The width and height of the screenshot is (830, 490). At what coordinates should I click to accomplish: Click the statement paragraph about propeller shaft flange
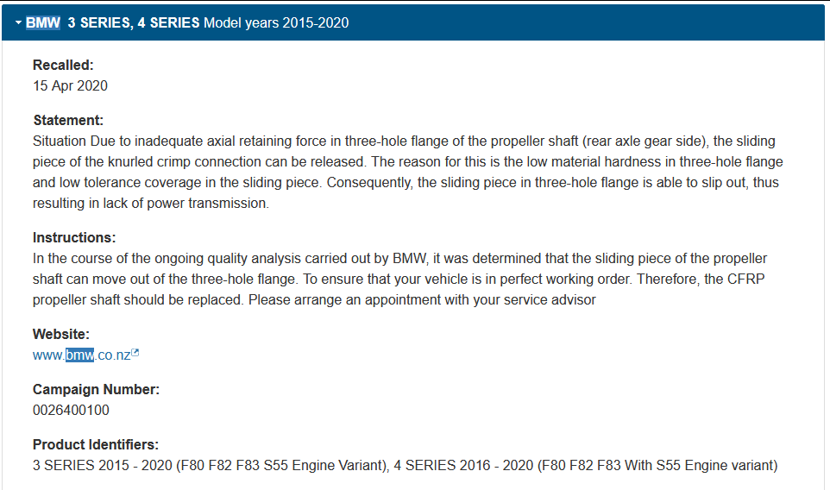[407, 172]
